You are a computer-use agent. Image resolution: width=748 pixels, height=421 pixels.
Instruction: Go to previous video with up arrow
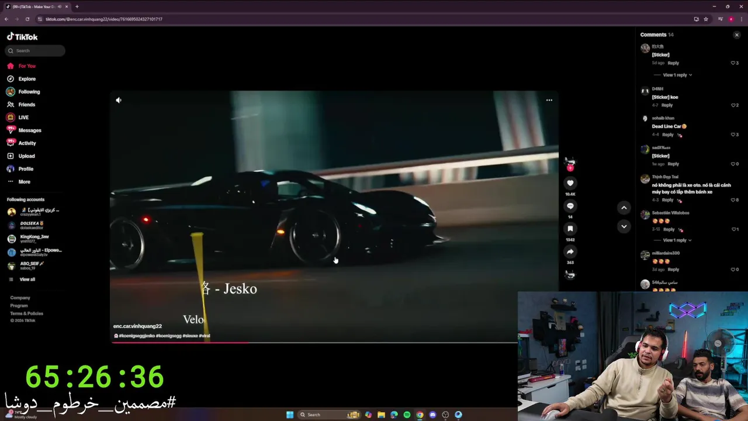pyautogui.click(x=624, y=208)
